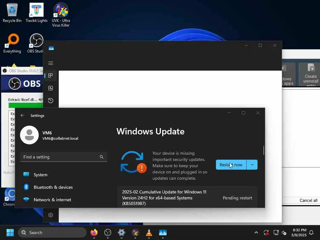Show hidden tray icons chevron

pyautogui.click(x=256, y=232)
